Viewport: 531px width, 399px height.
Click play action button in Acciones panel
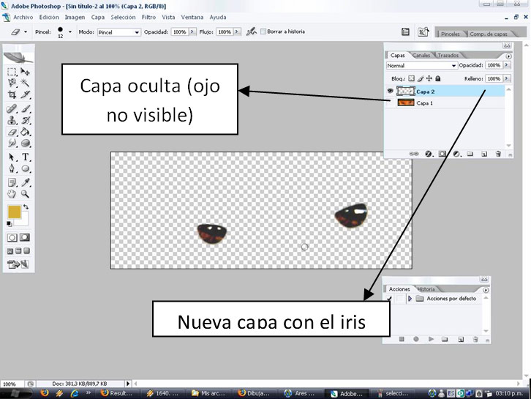pos(431,339)
